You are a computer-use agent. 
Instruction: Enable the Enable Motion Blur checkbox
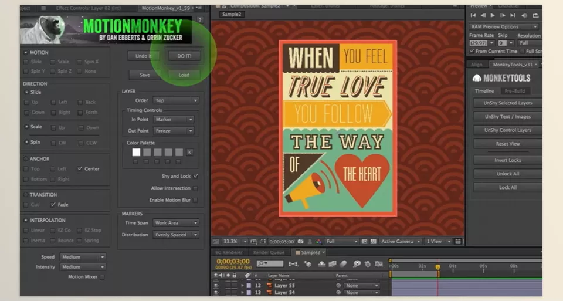click(x=195, y=200)
